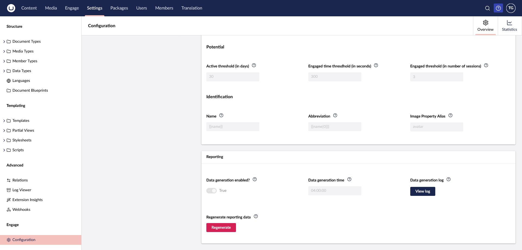Click the red Regenerate button
The height and width of the screenshot is (250, 522).
(221, 228)
